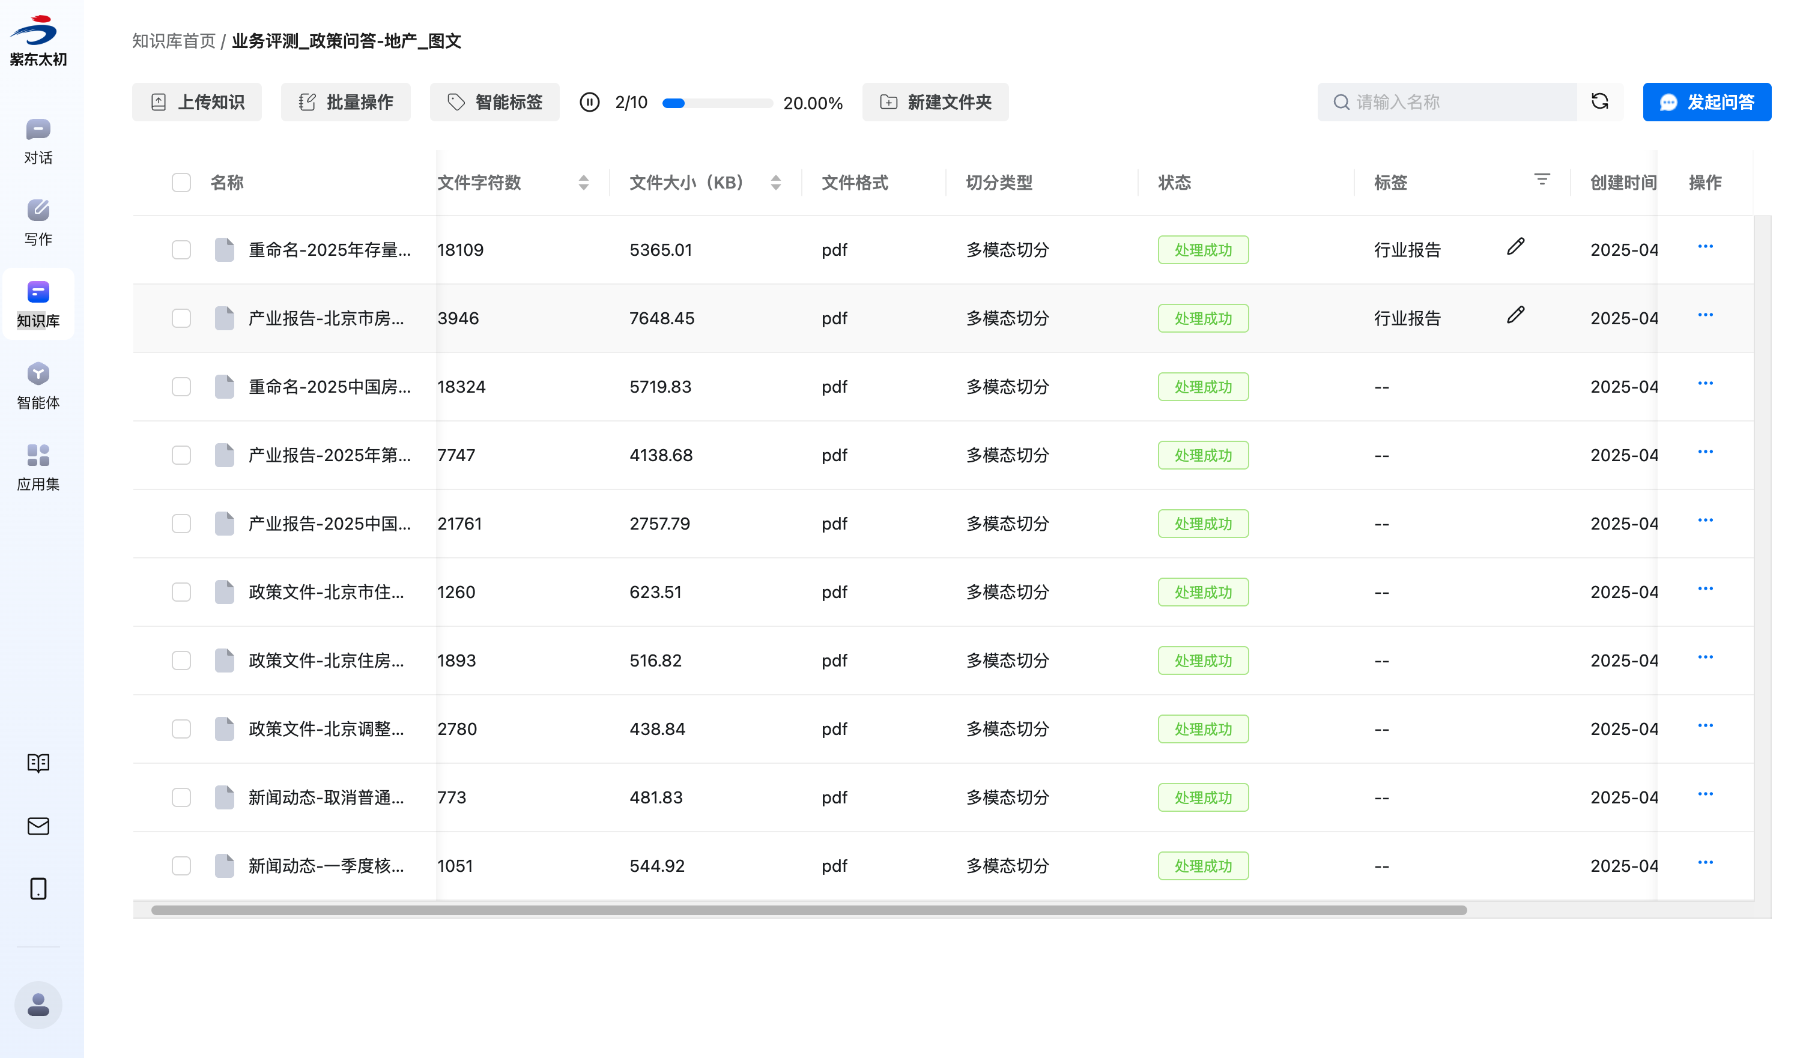The image size is (1809, 1058).
Task: Open more actions for 新闻动态-一季度核 row
Action: [x=1705, y=863]
